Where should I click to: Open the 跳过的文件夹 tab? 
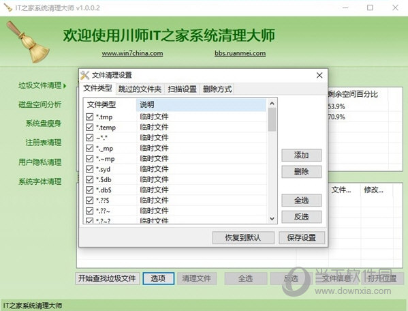click(x=140, y=89)
